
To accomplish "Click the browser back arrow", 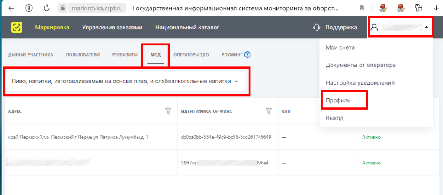I will [11, 8].
